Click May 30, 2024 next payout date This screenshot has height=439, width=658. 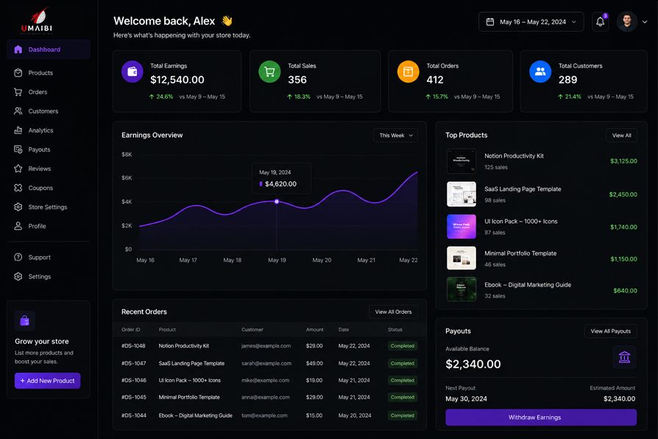point(466,398)
